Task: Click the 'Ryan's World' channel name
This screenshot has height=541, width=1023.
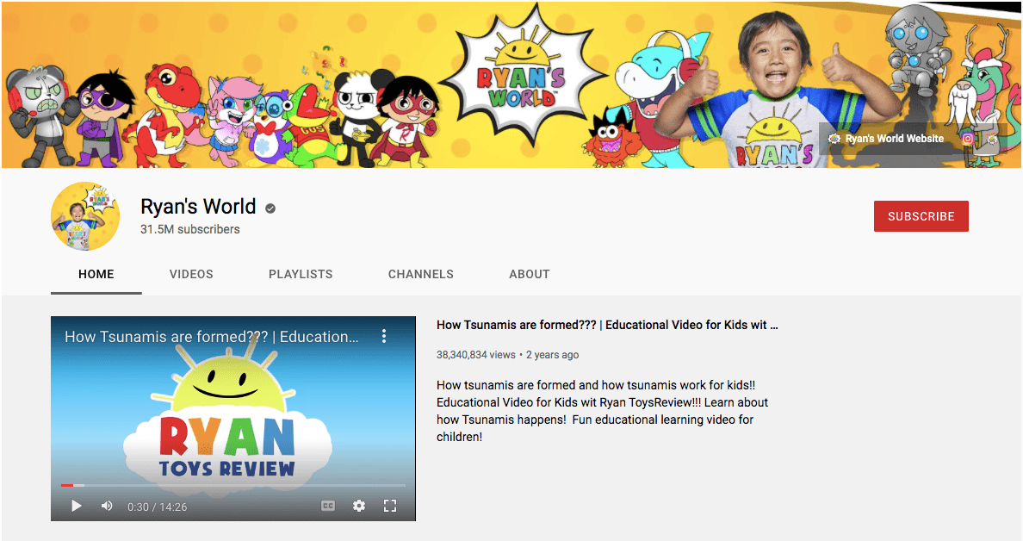Action: [x=198, y=207]
